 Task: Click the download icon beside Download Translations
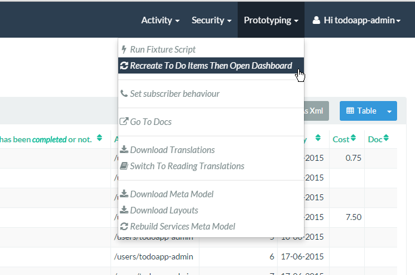tap(124, 150)
